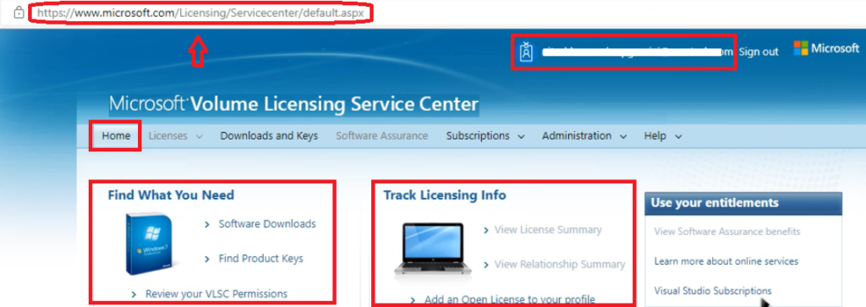866x307 pixels.
Task: Expand the Licenses dropdown chevron
Action: [200, 136]
